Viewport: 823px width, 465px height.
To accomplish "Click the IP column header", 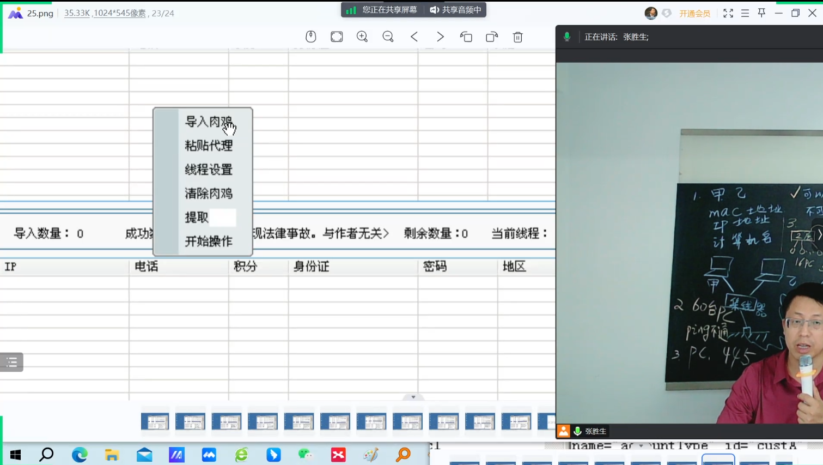I will [x=10, y=267].
